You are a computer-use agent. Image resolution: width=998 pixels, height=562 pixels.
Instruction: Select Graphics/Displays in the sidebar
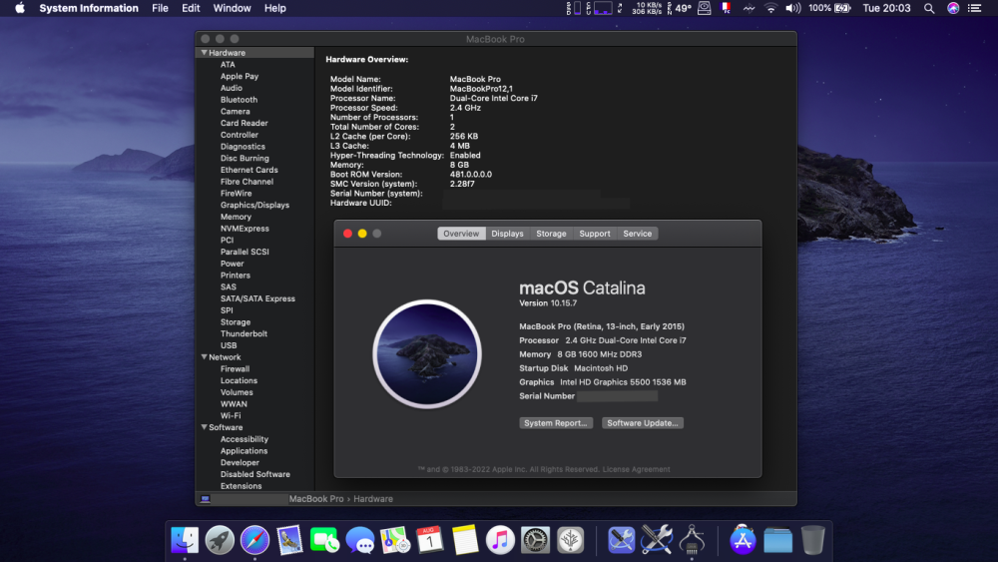[254, 205]
